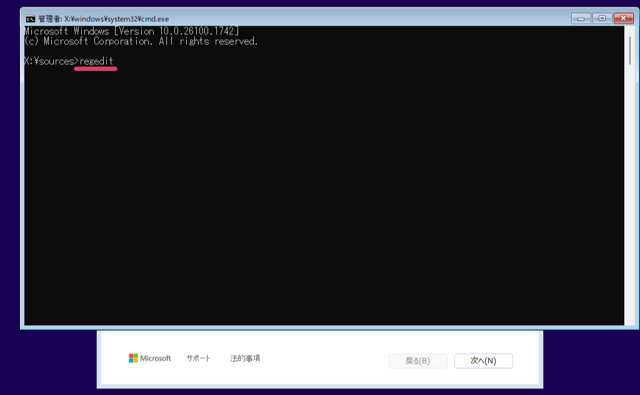Click the Microsoft logo in setup window

tap(150, 358)
